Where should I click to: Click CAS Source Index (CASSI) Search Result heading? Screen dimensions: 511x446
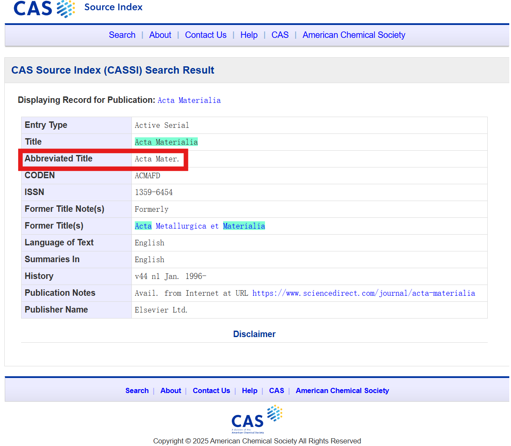coord(113,70)
